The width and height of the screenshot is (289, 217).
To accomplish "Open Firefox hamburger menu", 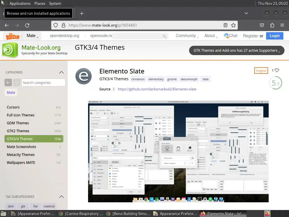I will (282, 25).
